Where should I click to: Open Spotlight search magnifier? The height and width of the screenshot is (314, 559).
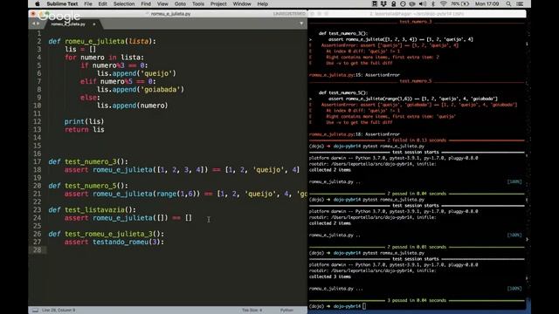pyautogui.click(x=508, y=3)
